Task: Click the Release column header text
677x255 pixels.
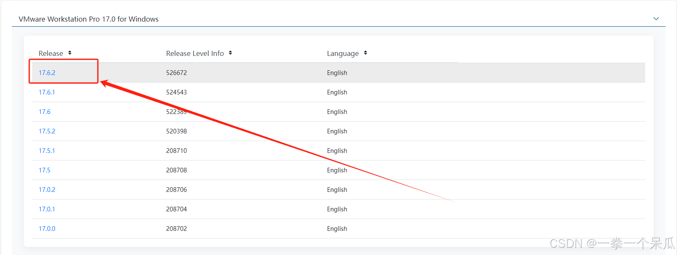Action: pyautogui.click(x=51, y=53)
